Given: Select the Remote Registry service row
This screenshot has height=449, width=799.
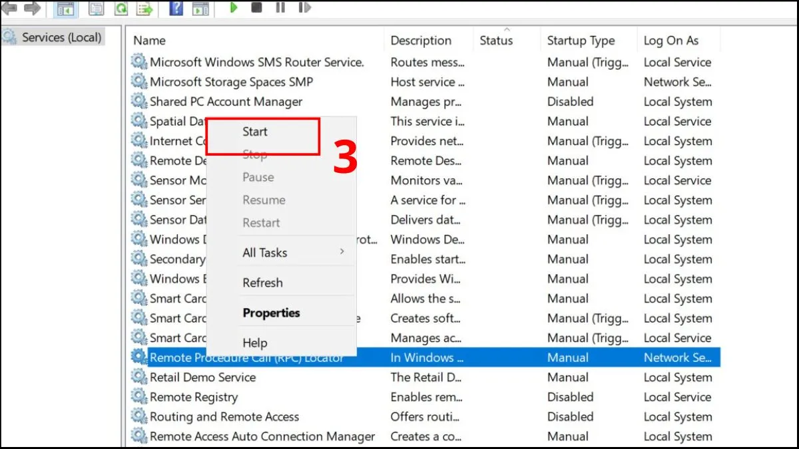Looking at the screenshot, I should pyautogui.click(x=194, y=397).
